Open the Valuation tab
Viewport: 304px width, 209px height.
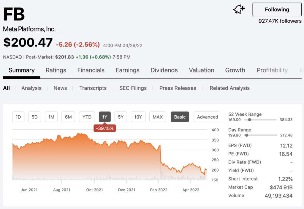pyautogui.click(x=202, y=70)
